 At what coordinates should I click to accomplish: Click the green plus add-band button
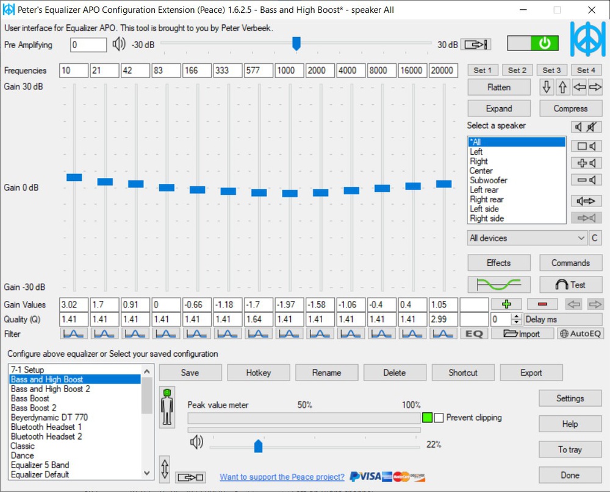point(506,304)
